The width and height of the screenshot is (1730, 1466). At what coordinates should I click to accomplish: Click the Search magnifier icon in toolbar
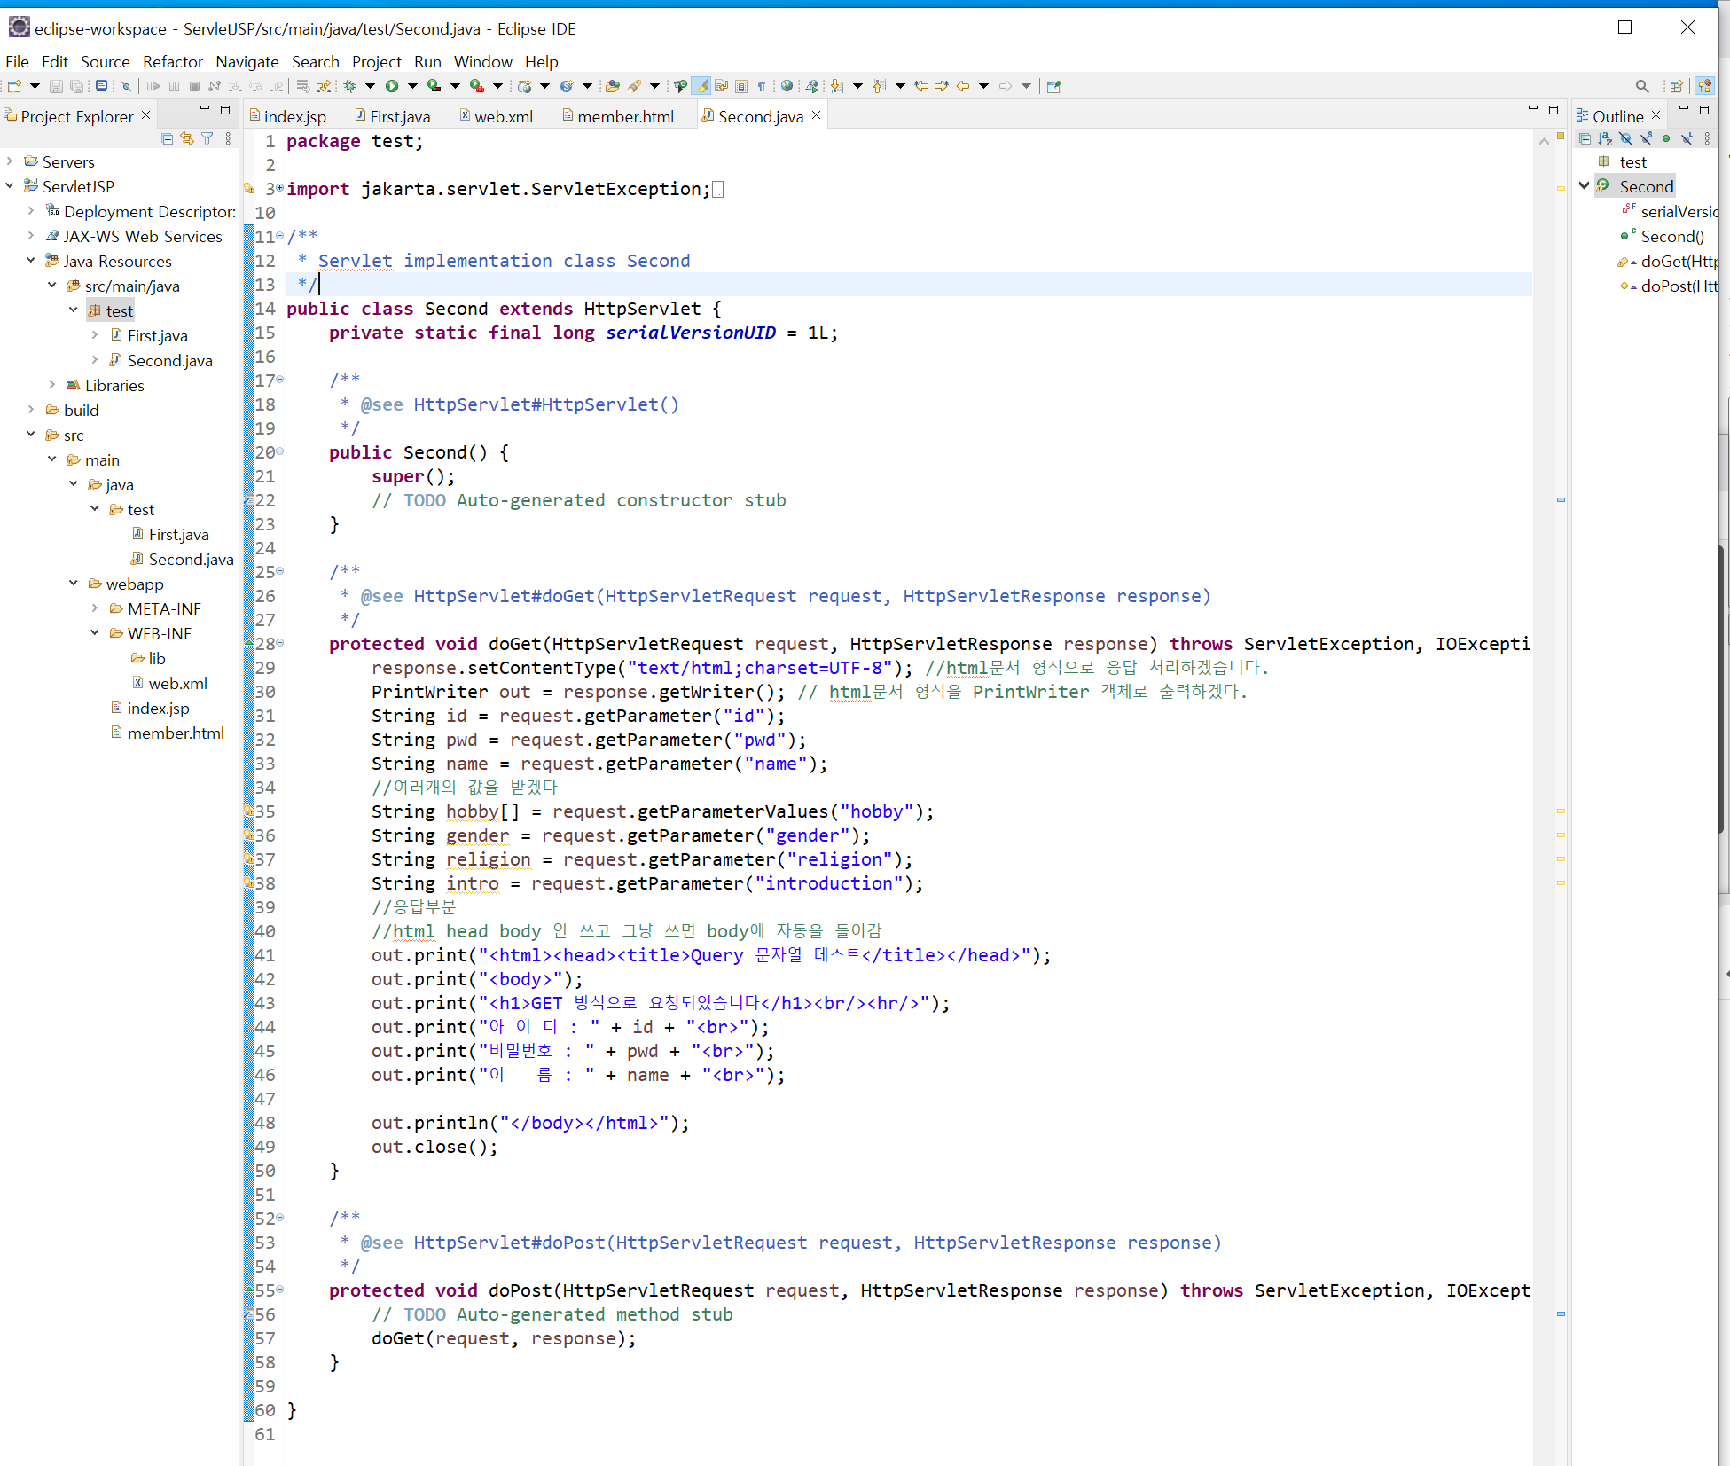[x=1642, y=86]
